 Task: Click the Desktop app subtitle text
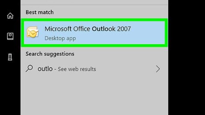[x=60, y=38]
